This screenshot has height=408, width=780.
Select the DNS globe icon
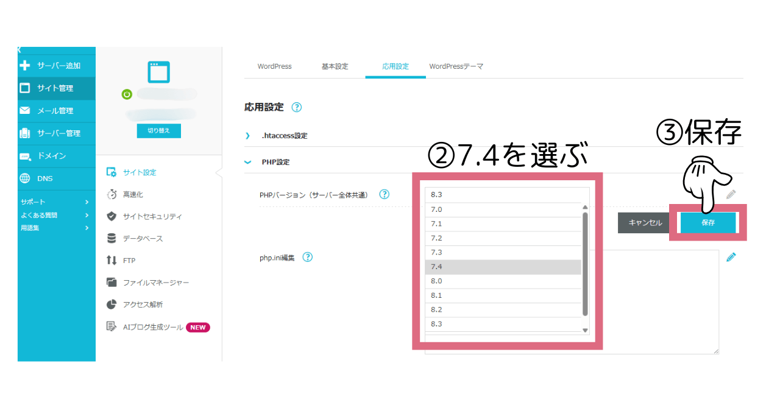click(25, 178)
